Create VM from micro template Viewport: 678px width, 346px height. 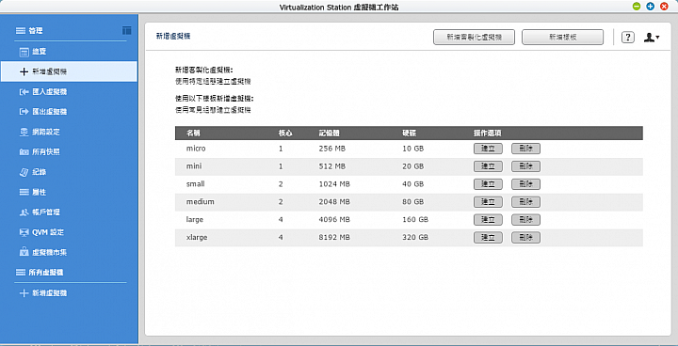[x=488, y=149]
